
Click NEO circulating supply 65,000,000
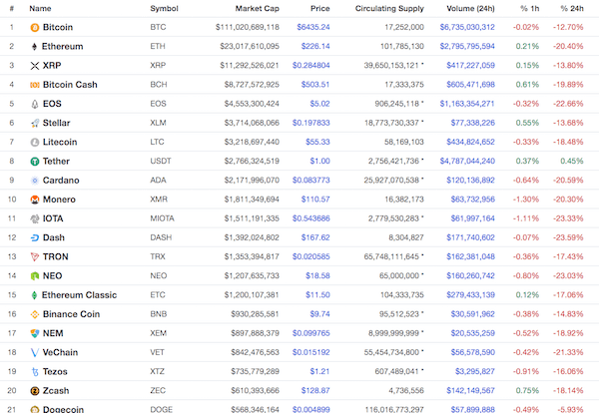point(401,275)
